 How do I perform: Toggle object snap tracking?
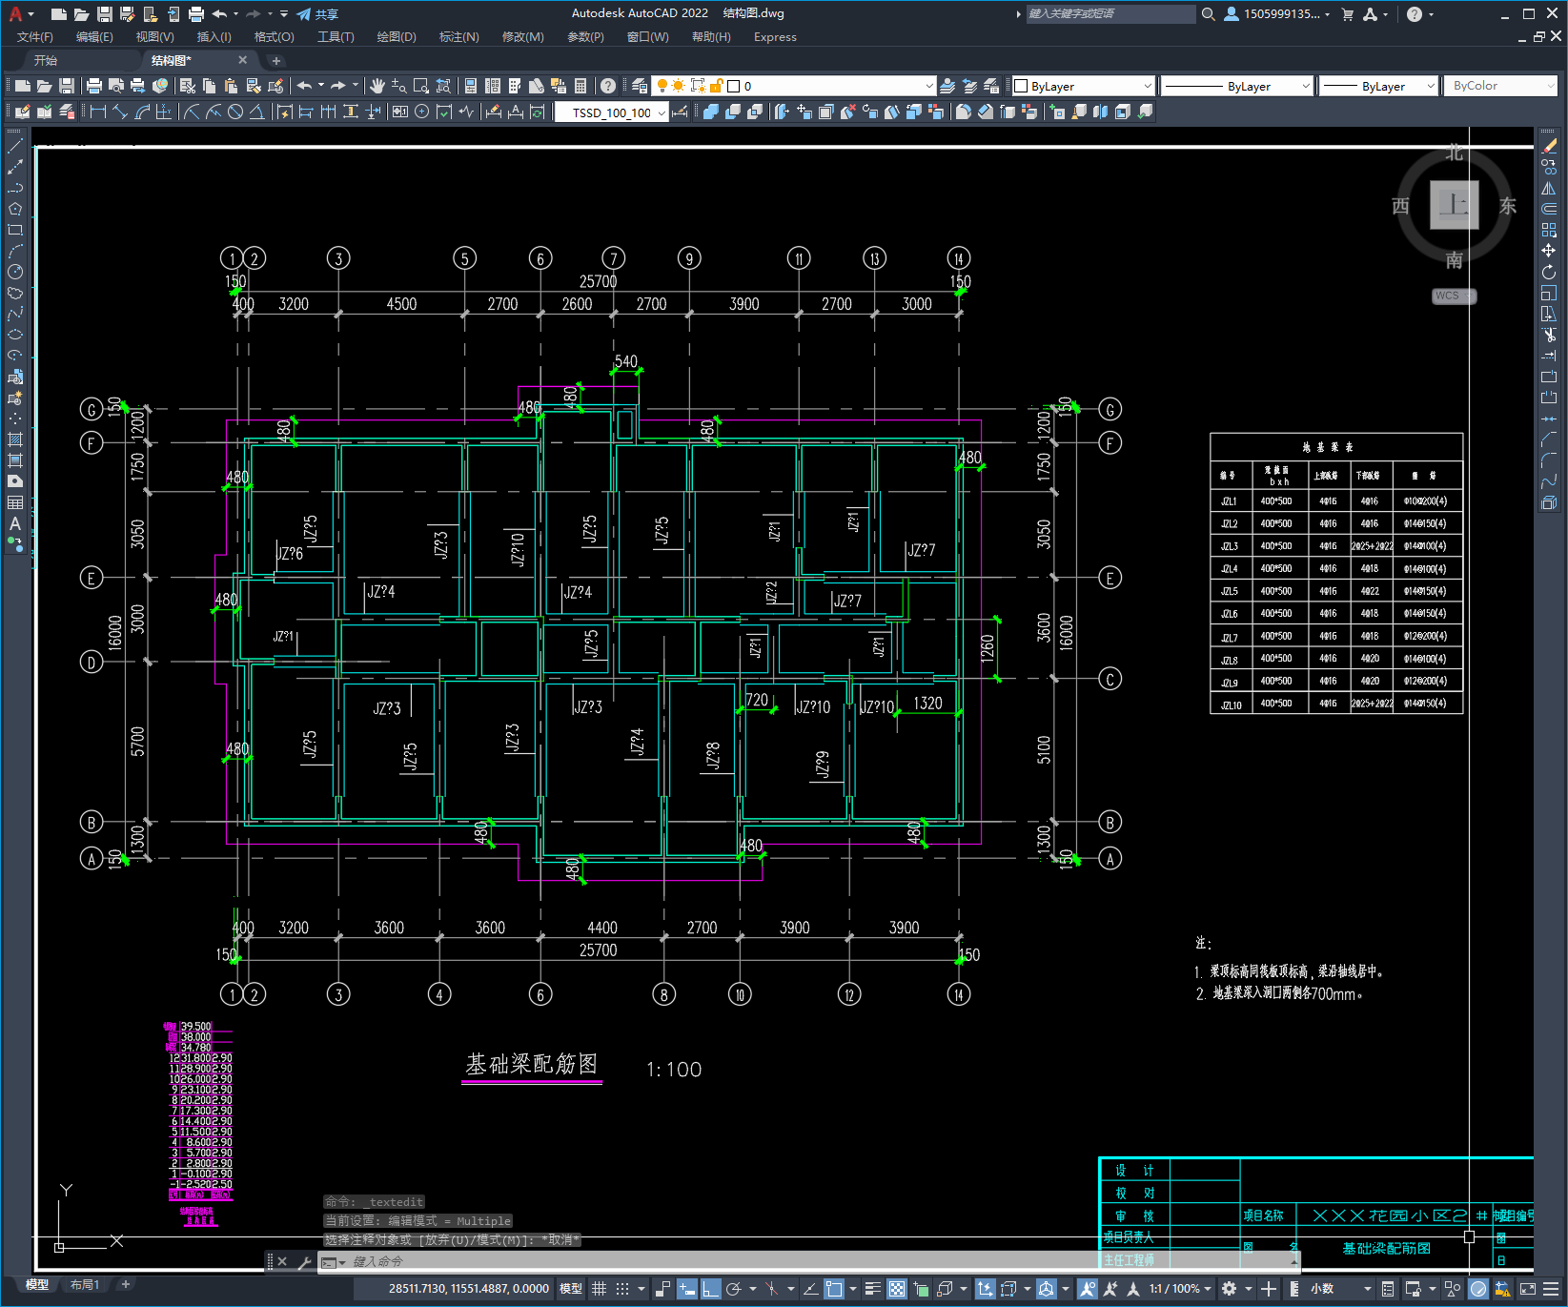tap(810, 1289)
